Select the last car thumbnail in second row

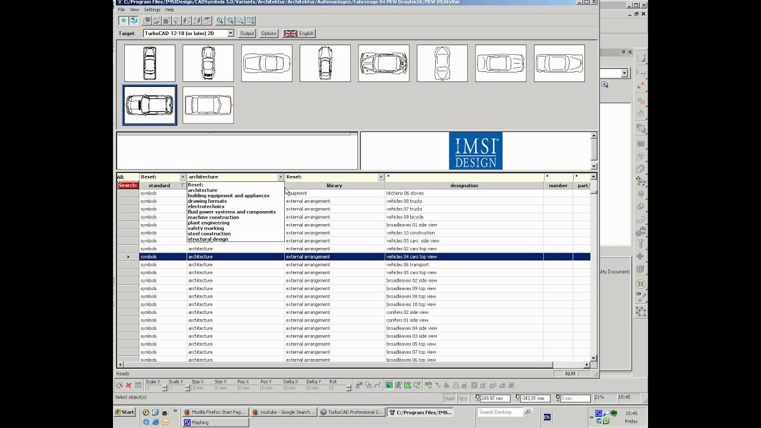(x=208, y=105)
